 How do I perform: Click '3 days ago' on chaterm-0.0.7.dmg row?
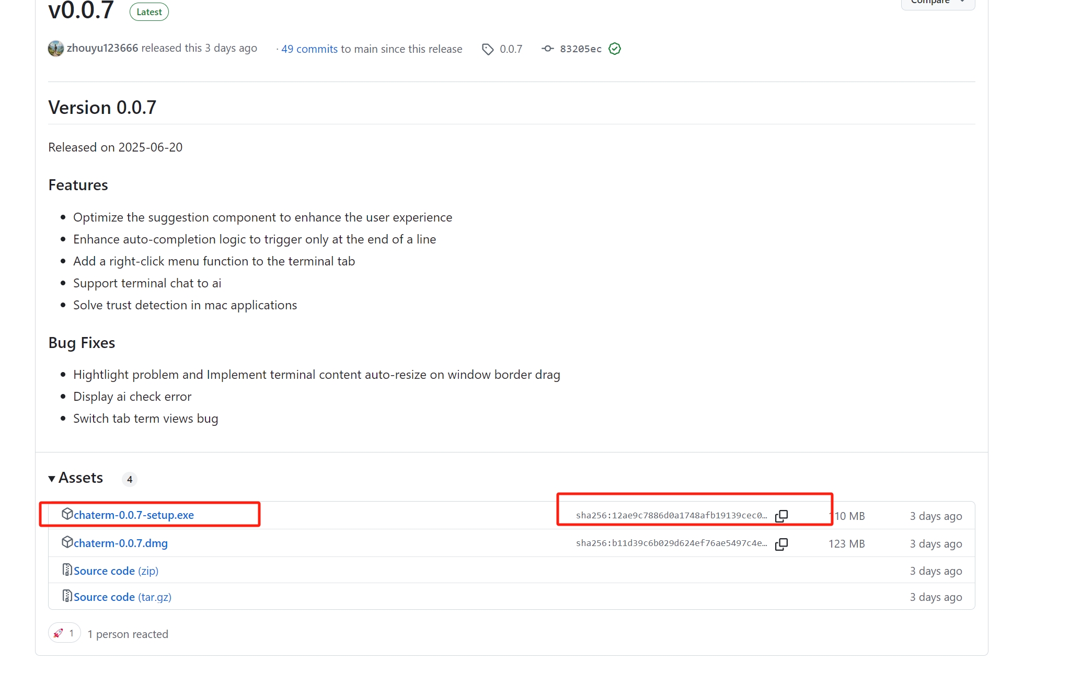936,544
